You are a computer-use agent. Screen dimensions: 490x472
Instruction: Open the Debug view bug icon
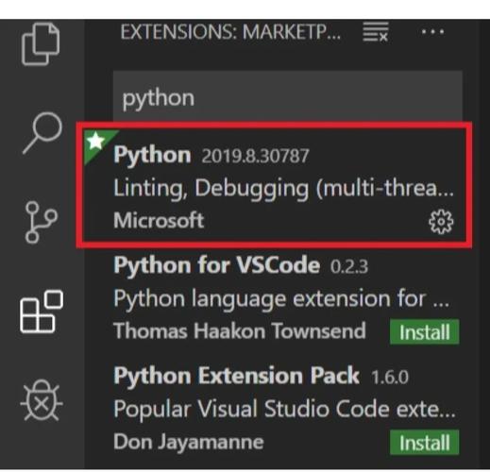click(x=42, y=400)
